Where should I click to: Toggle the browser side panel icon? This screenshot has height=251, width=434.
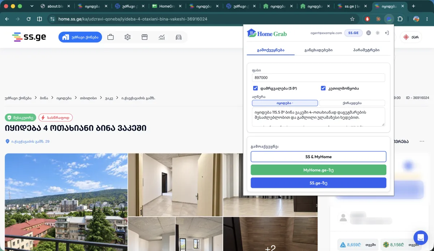pos(39,19)
